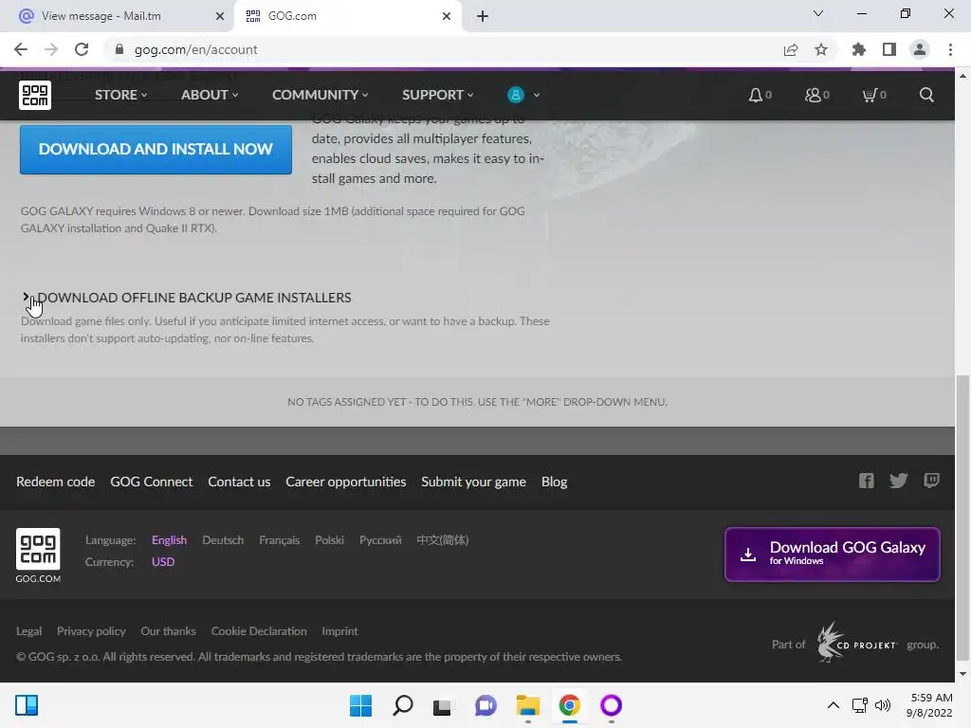Open Career opportunities link
Screen dimensions: 971x728
point(345,482)
